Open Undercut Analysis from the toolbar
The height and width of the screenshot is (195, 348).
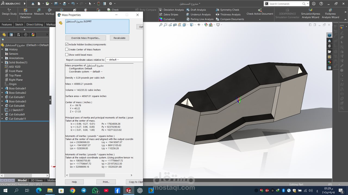point(200,15)
